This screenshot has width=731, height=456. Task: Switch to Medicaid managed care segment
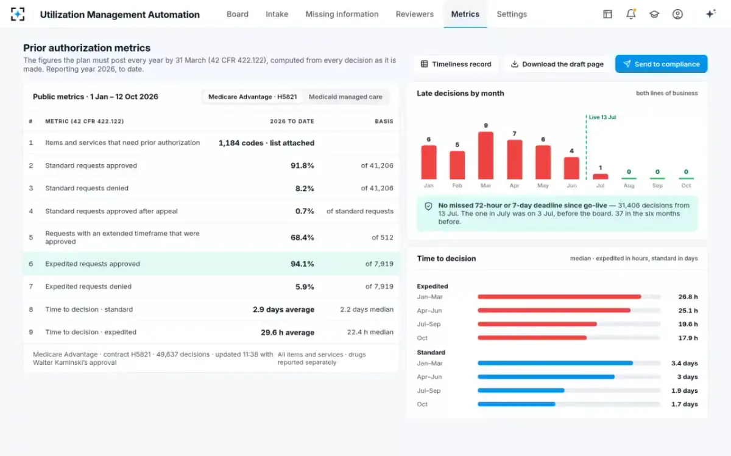pos(345,97)
